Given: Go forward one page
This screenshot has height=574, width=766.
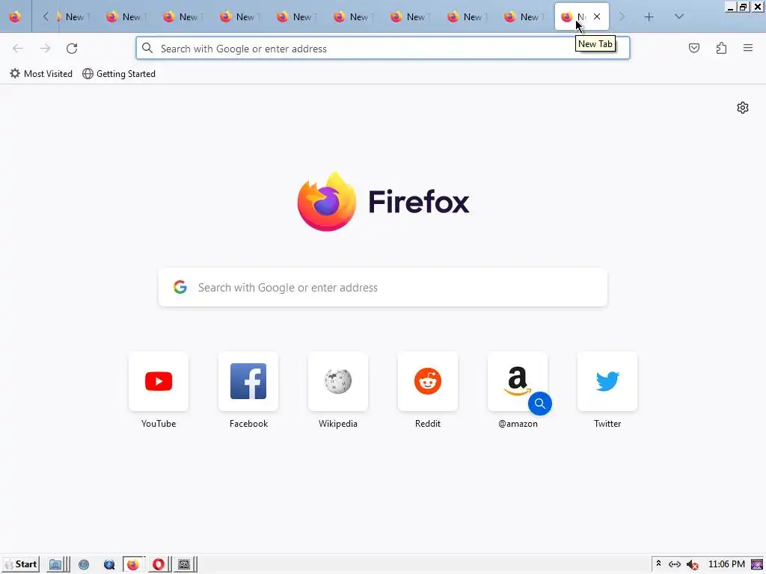Looking at the screenshot, I should pos(45,49).
